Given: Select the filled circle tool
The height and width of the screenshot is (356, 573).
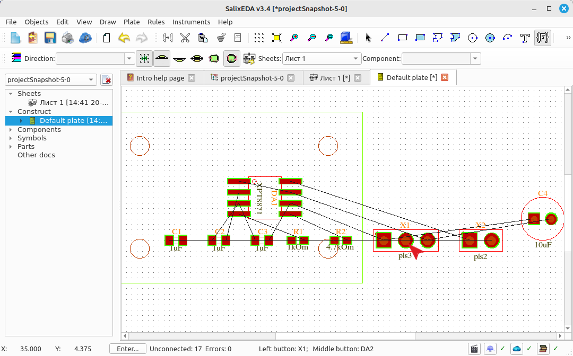Looking at the screenshot, I should pyautogui.click(x=490, y=38).
